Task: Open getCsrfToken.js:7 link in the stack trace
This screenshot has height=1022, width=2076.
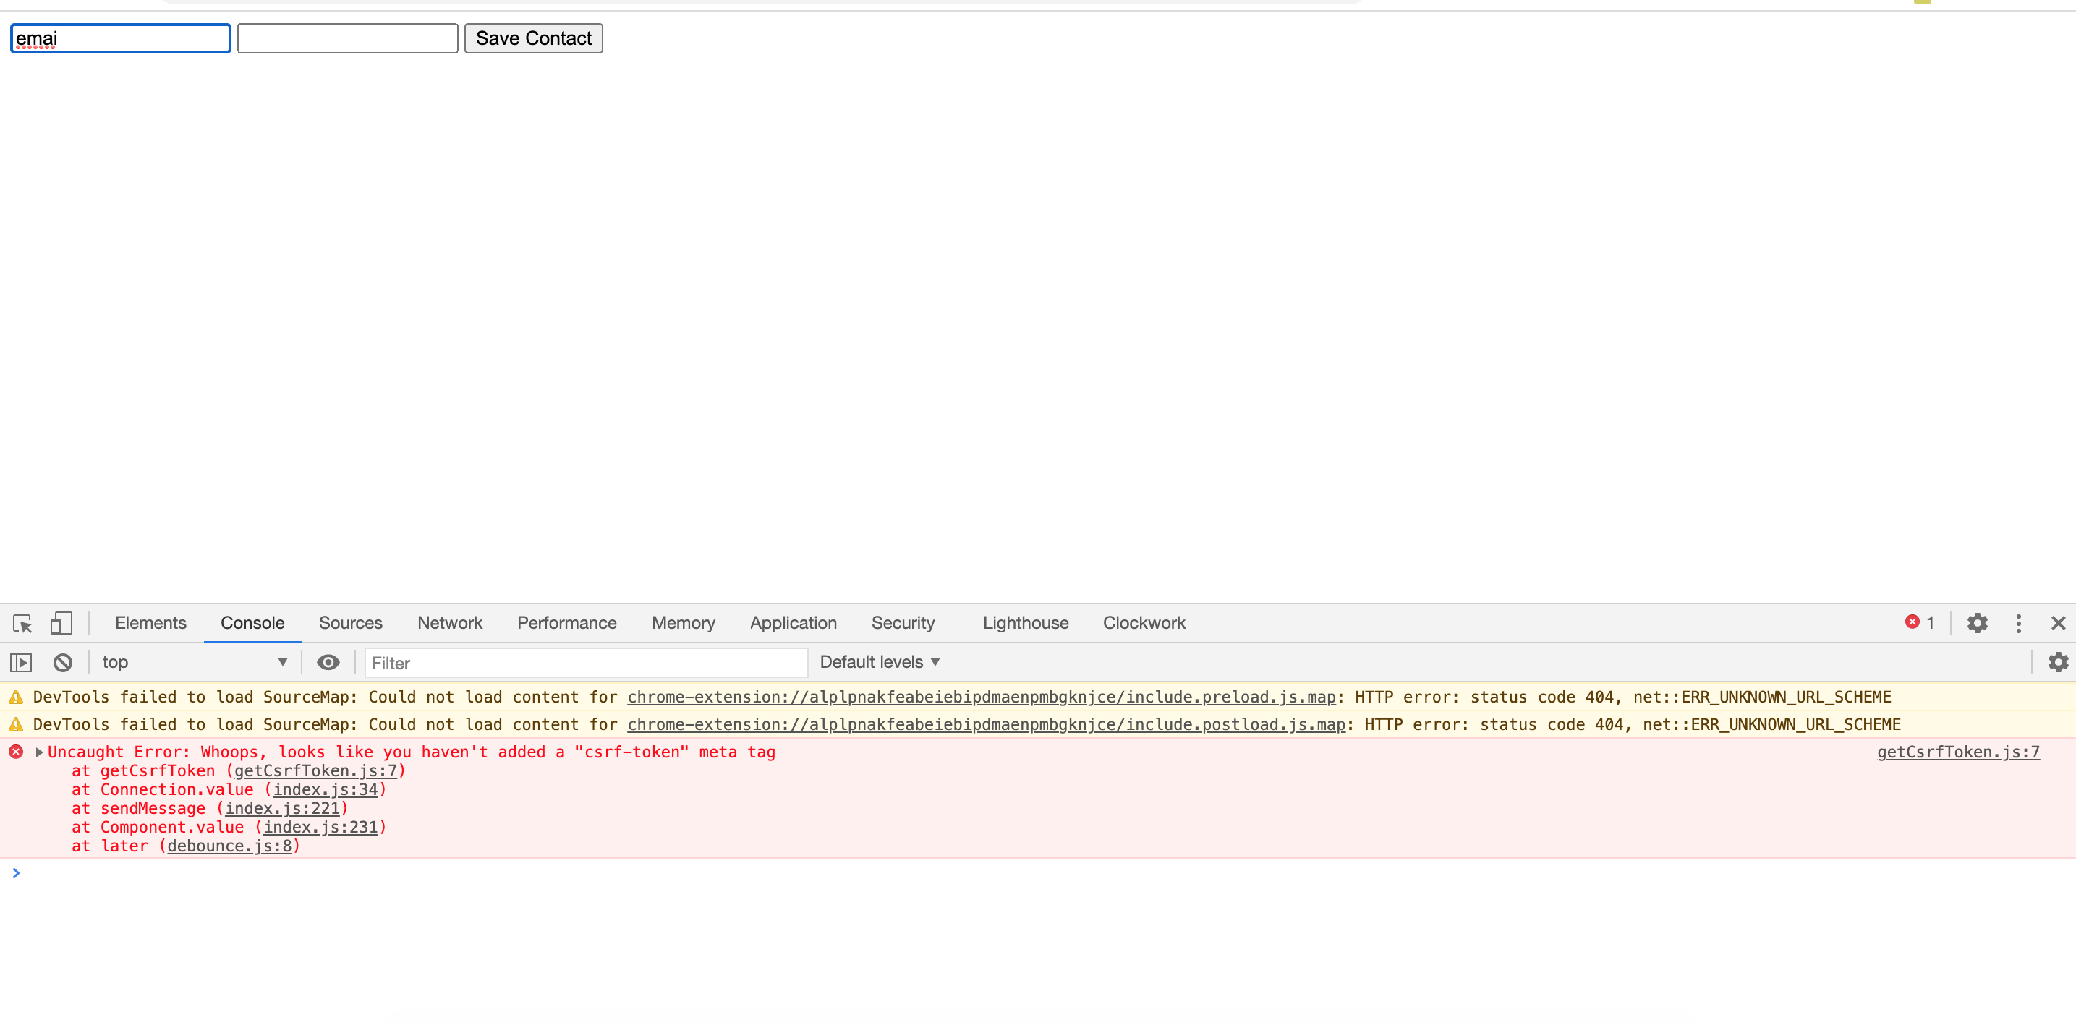Action: (x=316, y=770)
